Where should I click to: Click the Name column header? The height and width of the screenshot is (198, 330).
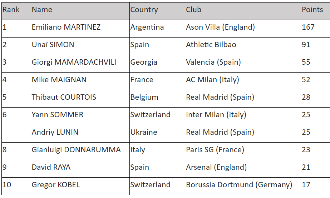coord(42,10)
